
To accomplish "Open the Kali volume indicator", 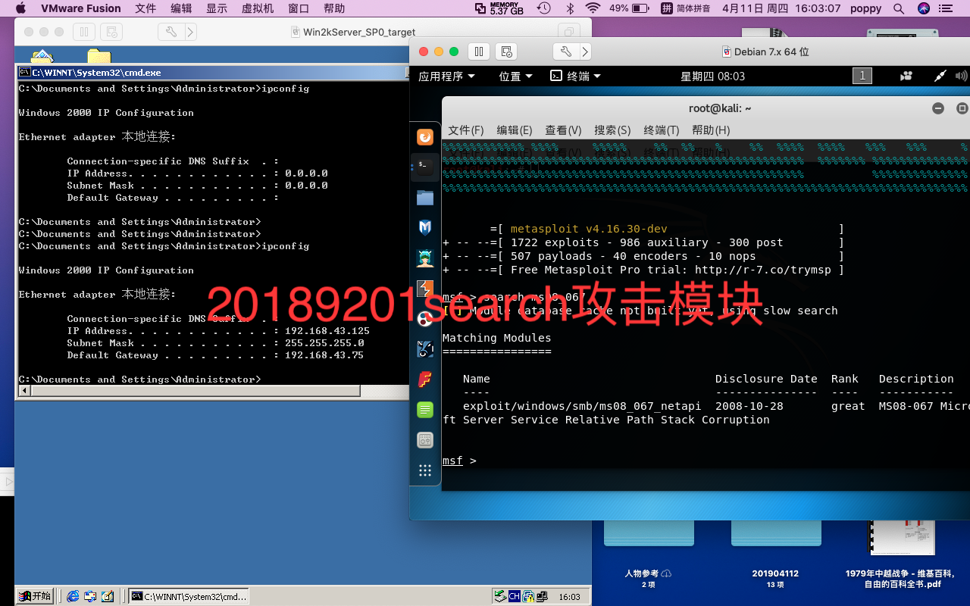I will (x=962, y=76).
